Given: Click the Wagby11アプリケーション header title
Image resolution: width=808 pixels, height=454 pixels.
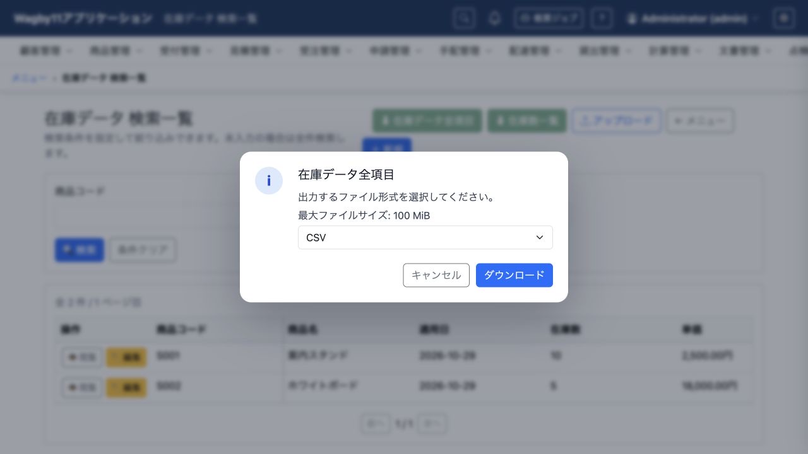Looking at the screenshot, I should [83, 18].
